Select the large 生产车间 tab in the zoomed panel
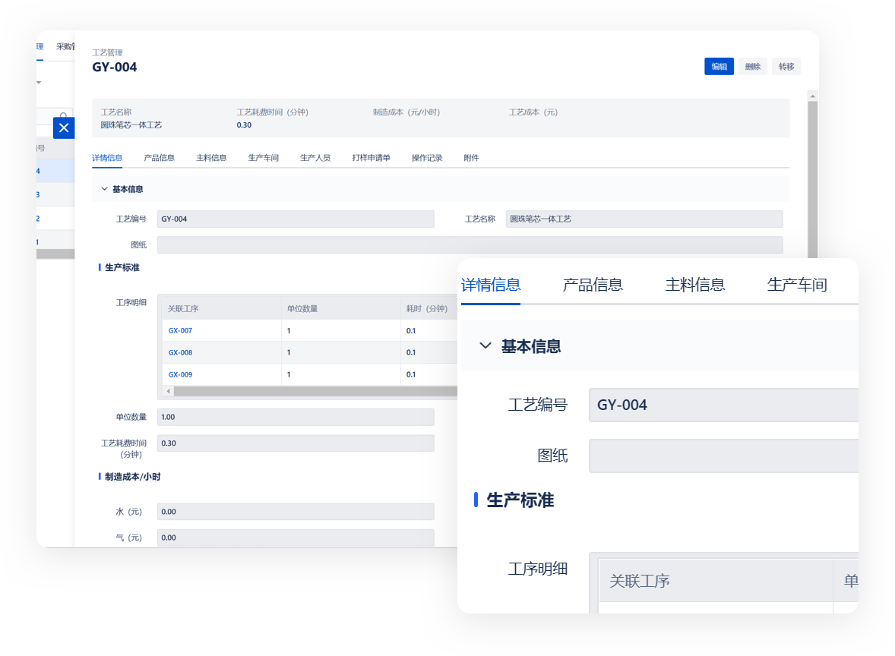The image size is (895, 656). 797,285
